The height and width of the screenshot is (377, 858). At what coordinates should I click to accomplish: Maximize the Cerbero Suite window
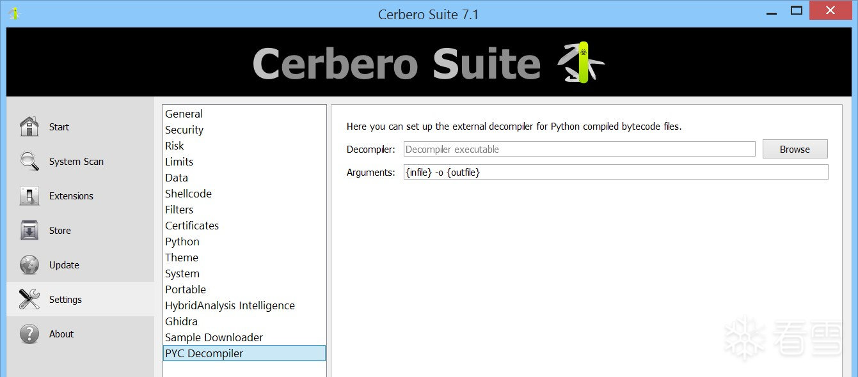tap(797, 10)
